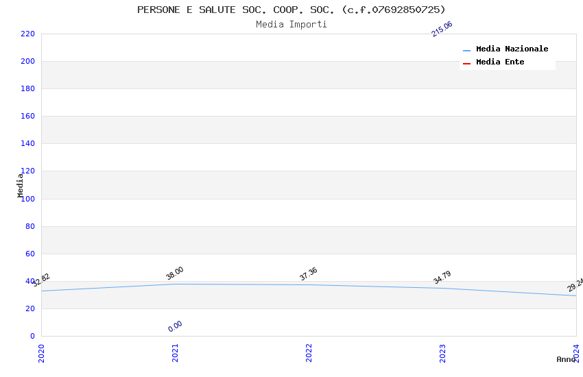
Task: Click the 0 y-axis tick label
Action: pyautogui.click(x=32, y=336)
